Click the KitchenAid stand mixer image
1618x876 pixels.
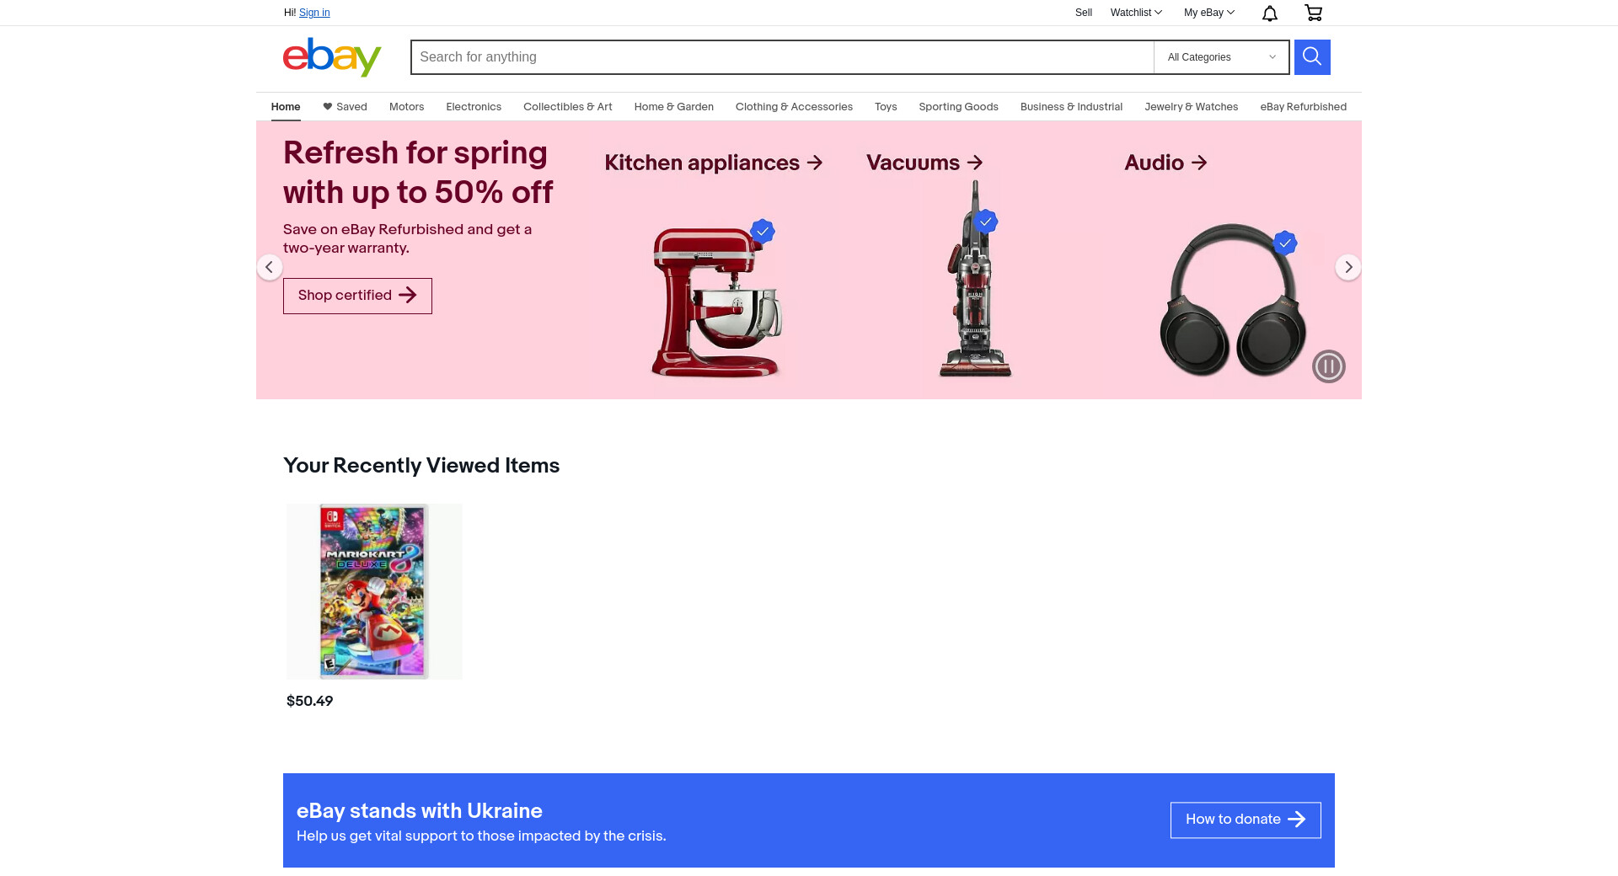pos(717,301)
